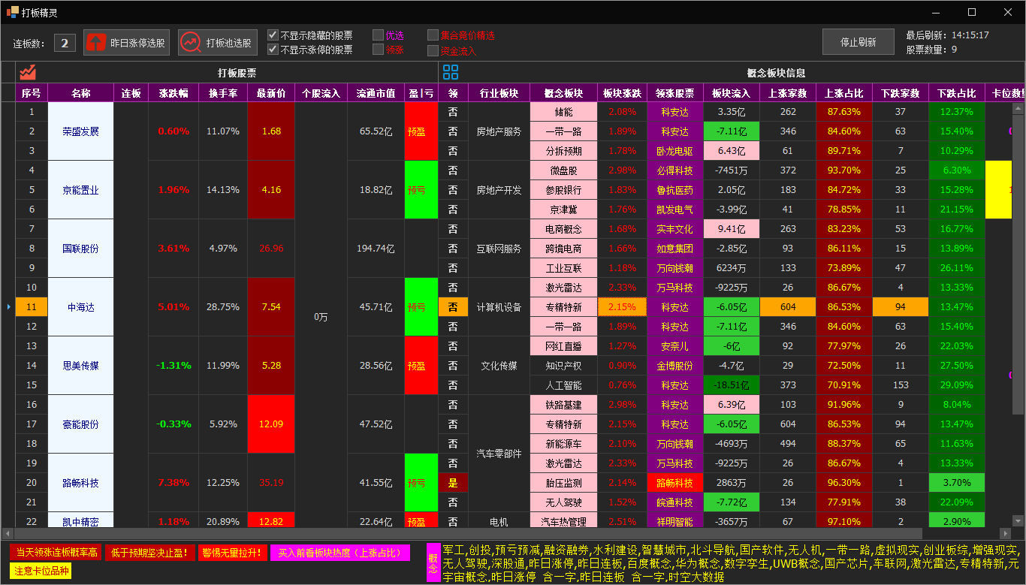Click the 微盘股 concept cell
This screenshot has width=1026, height=585.
pos(563,170)
